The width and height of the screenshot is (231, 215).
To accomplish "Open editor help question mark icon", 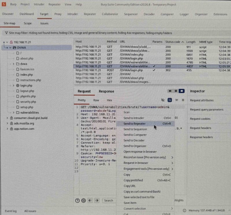I will tap(77, 200).
